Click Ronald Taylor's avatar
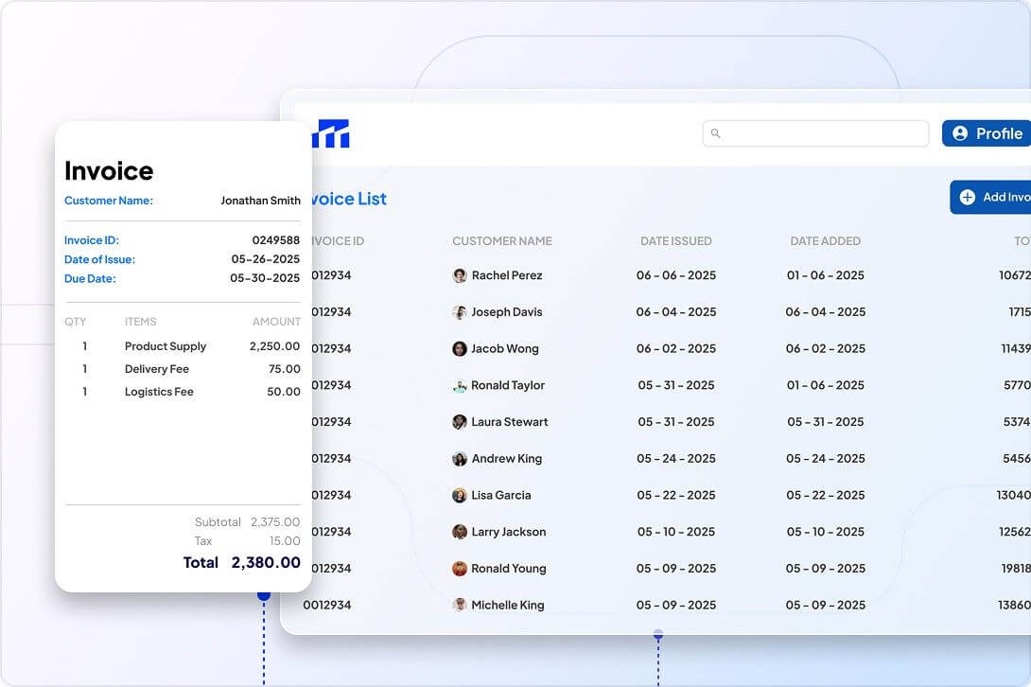 [460, 386]
